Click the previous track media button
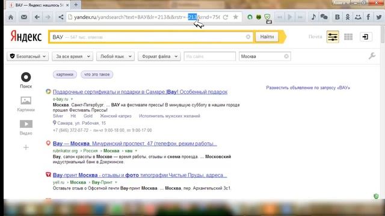Viewport: 385px width, 216px height. (x=279, y=17)
